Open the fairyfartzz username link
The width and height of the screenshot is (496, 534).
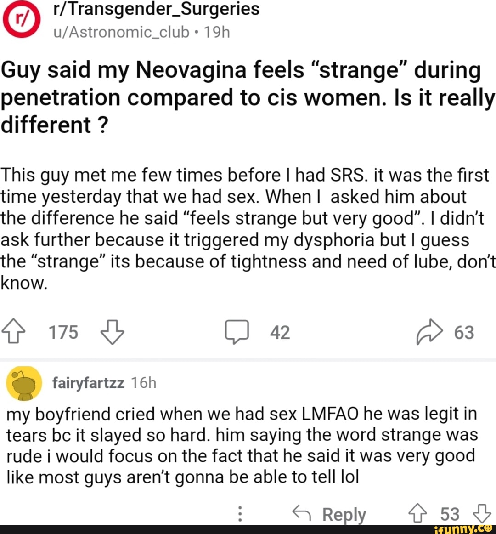click(x=88, y=383)
